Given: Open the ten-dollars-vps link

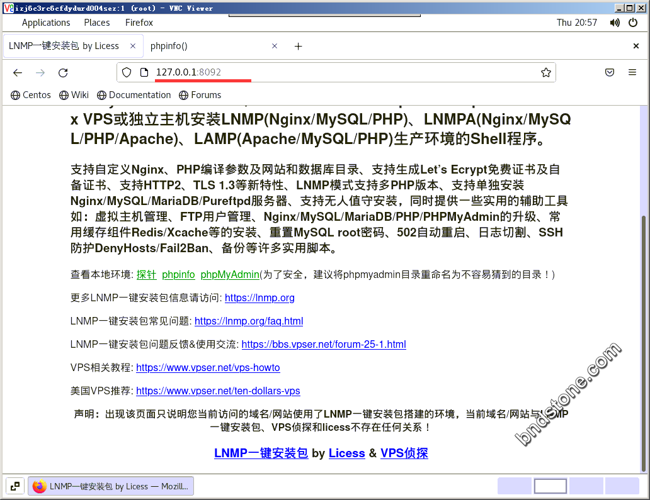Looking at the screenshot, I should coord(218,391).
